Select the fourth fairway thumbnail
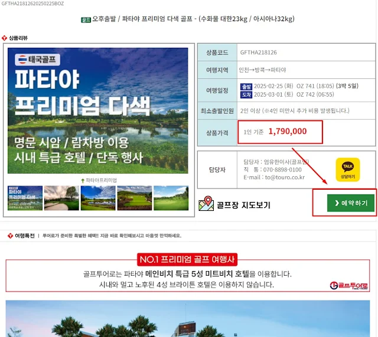Image resolution: width=378 pixels, height=337 pixels. tap(135, 198)
